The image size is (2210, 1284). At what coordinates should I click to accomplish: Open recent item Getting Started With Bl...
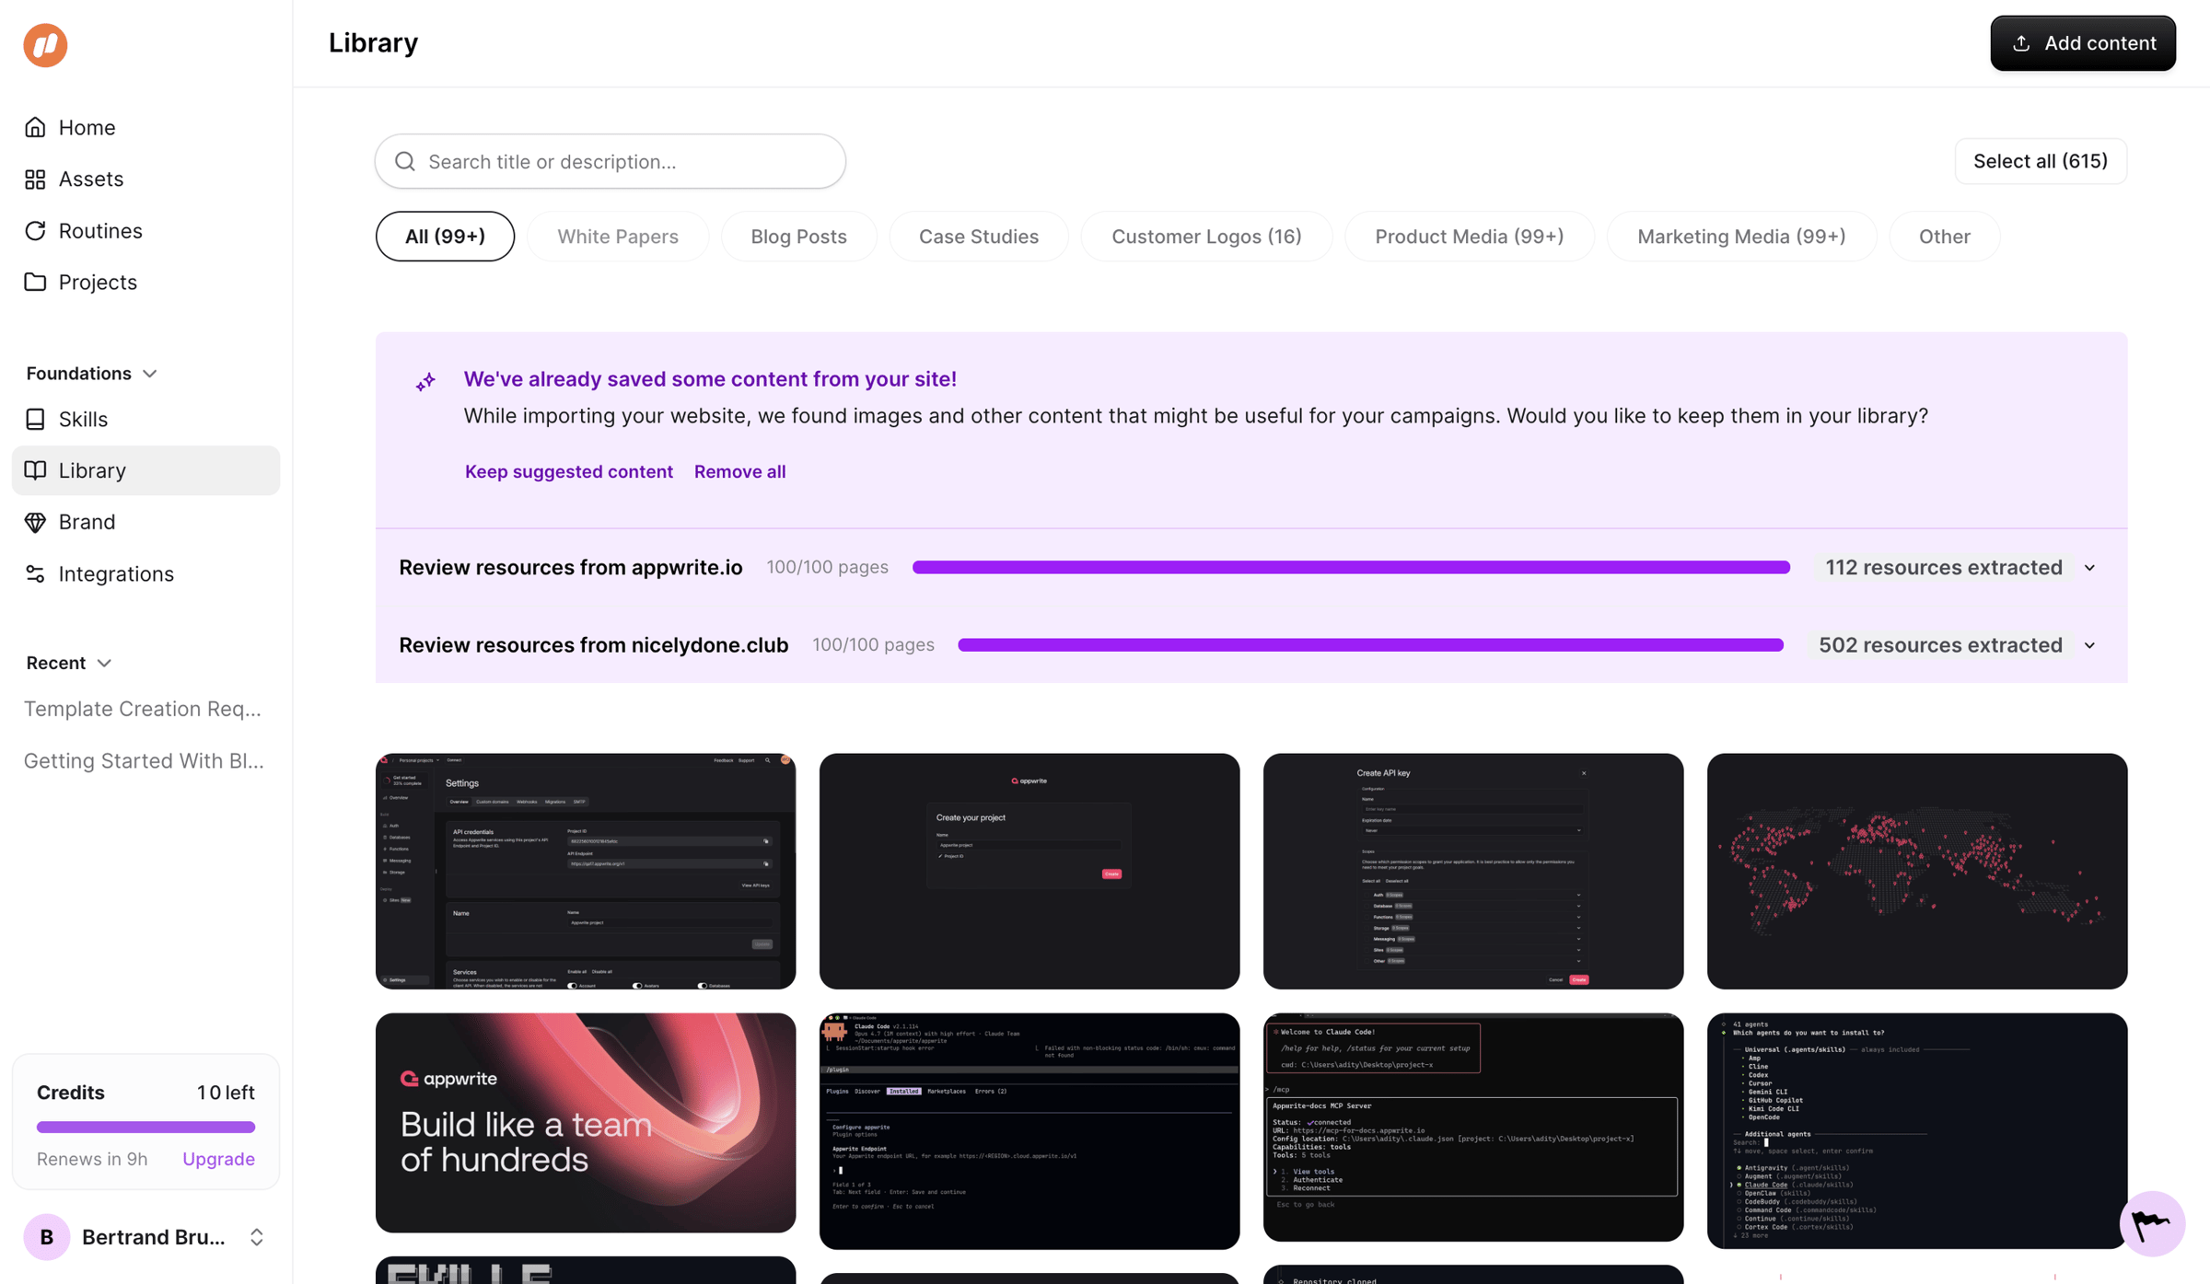click(144, 760)
